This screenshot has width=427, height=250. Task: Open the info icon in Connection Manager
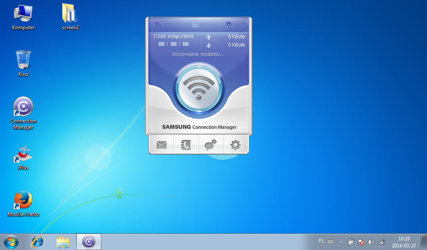[x=229, y=24]
